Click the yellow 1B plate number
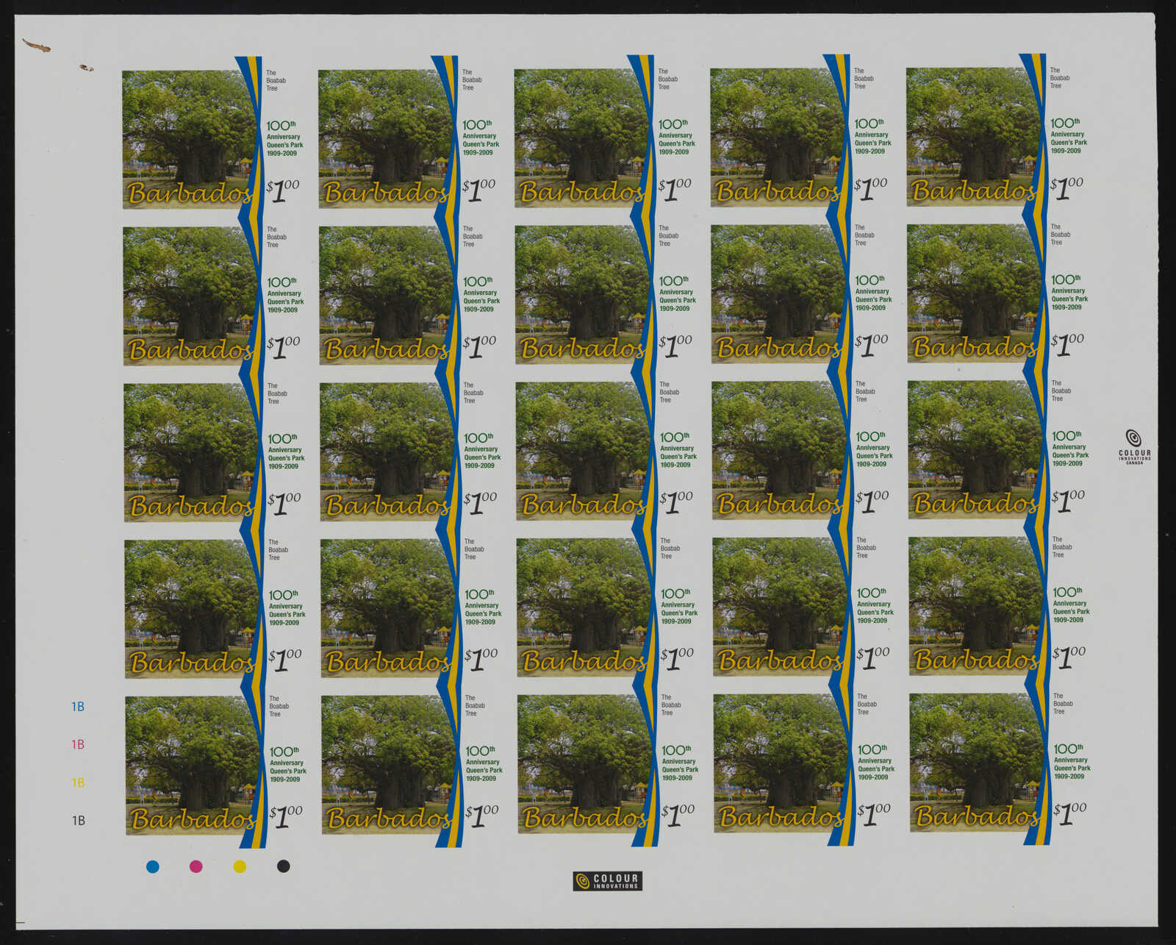The width and height of the screenshot is (1176, 945). (78, 782)
